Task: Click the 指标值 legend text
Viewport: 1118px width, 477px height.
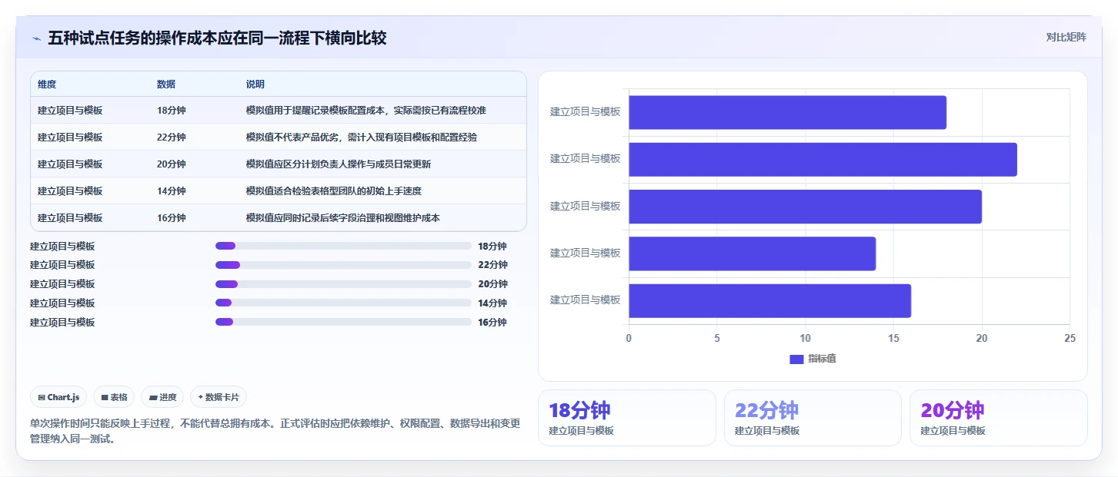Action: (x=822, y=359)
